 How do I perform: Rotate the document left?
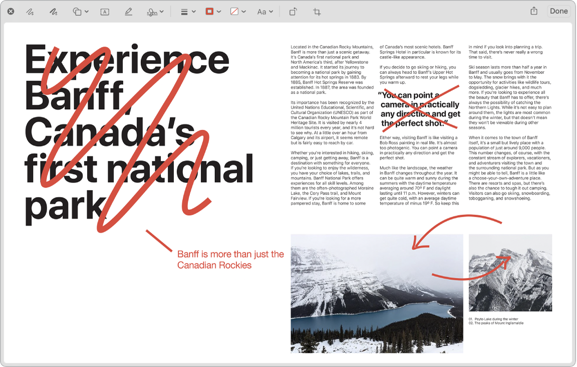pyautogui.click(x=292, y=11)
